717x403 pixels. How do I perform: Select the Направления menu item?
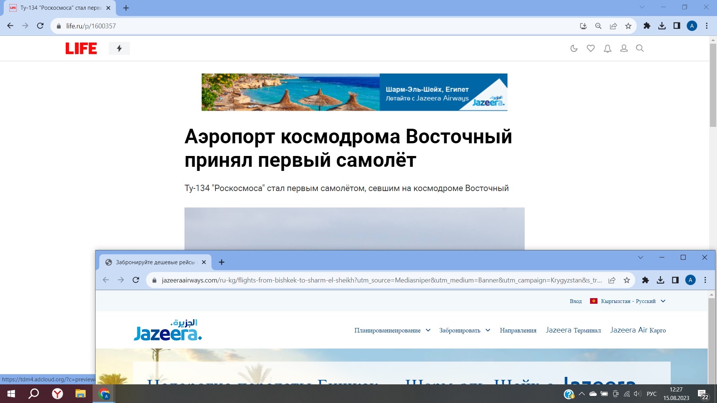(x=518, y=330)
